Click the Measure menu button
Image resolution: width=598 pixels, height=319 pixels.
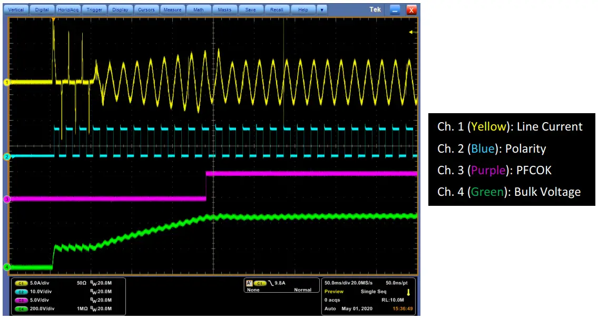click(172, 9)
